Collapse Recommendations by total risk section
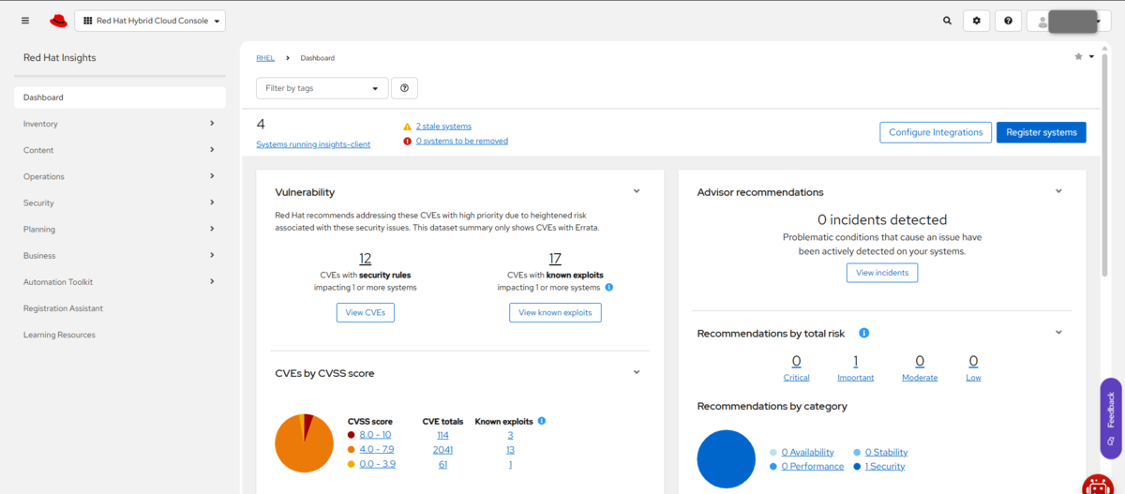1125x494 pixels. (x=1059, y=332)
